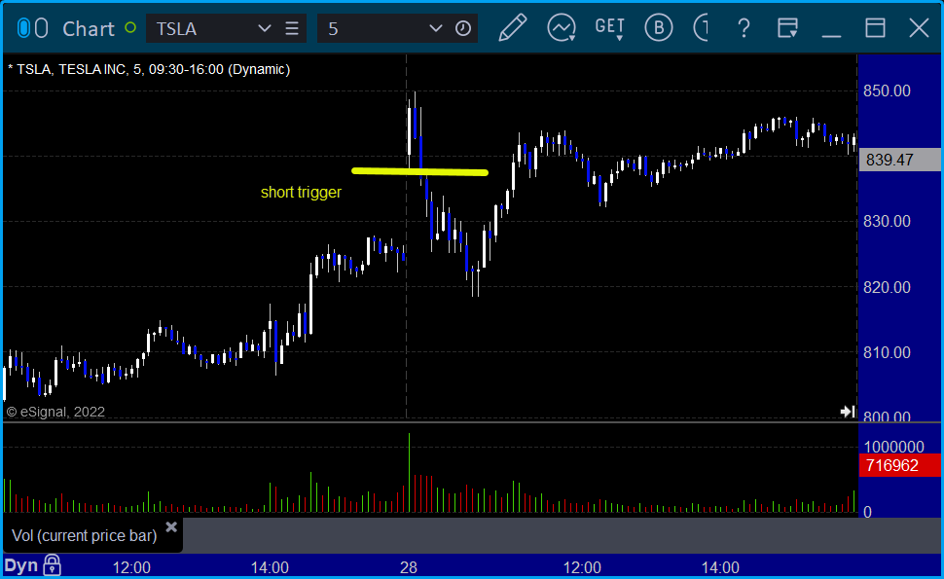Expand the 5-minute interval dropdown arrow

click(435, 28)
